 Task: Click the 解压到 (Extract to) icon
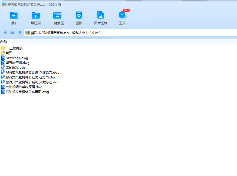pyautogui.click(x=36, y=15)
